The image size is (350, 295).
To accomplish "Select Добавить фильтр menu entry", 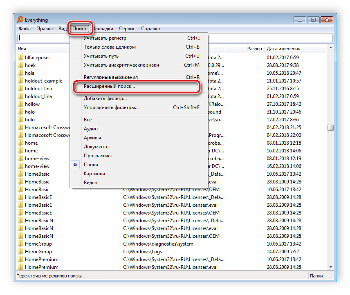I will coord(139,98).
